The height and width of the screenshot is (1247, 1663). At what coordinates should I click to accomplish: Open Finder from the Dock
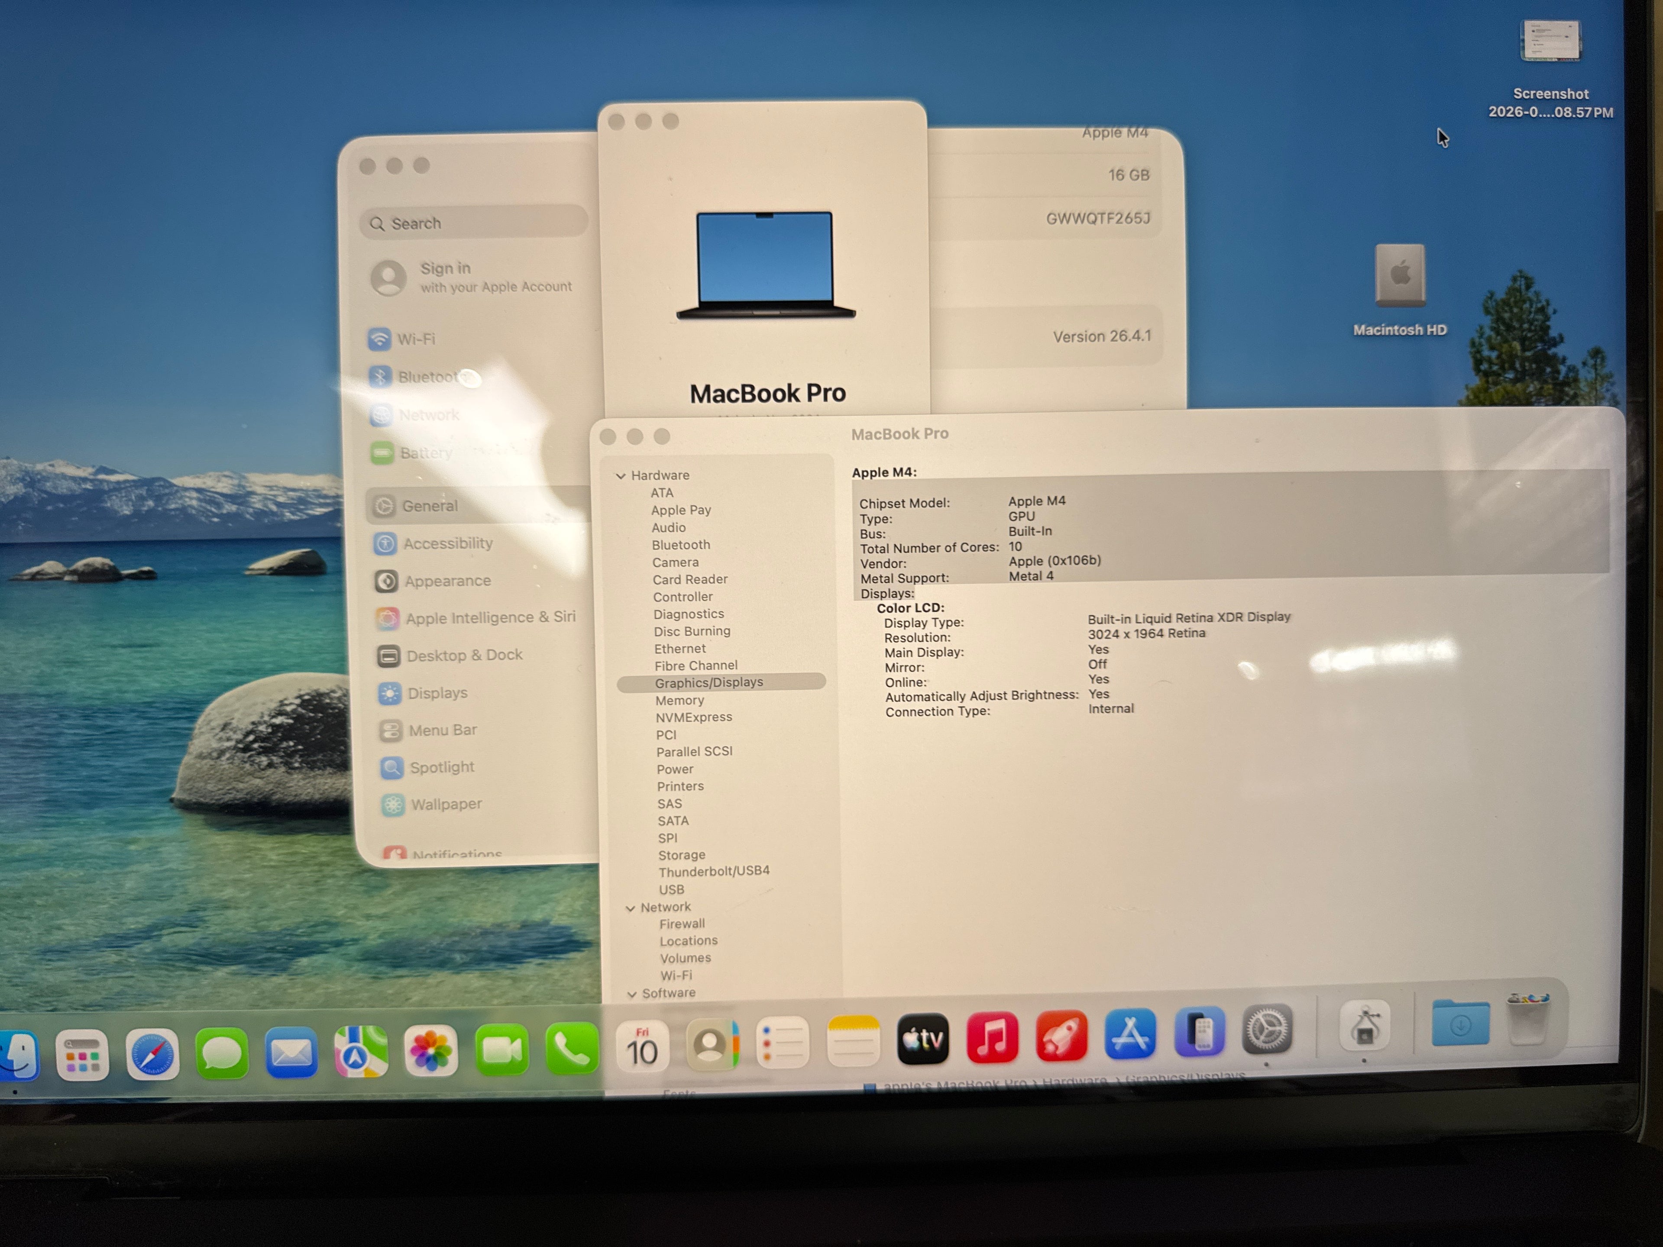coord(16,1055)
